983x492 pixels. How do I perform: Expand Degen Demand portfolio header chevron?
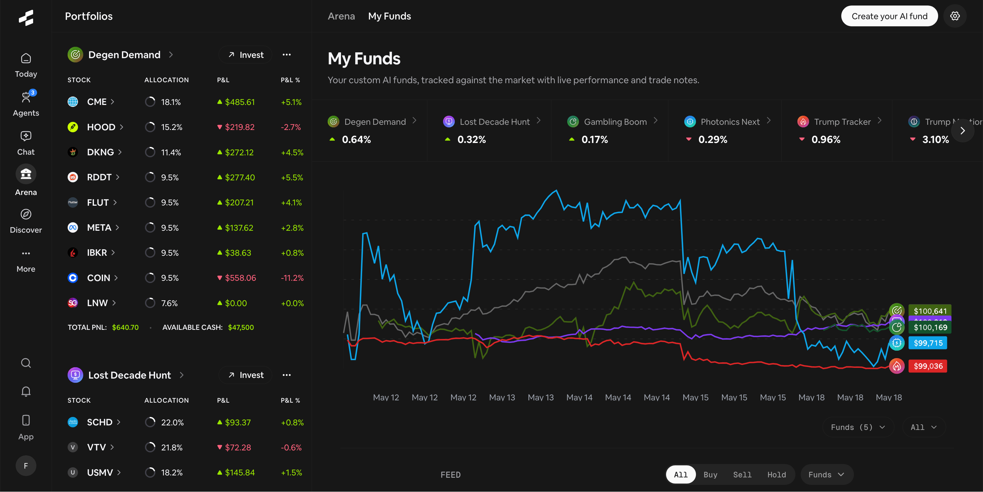tap(171, 55)
